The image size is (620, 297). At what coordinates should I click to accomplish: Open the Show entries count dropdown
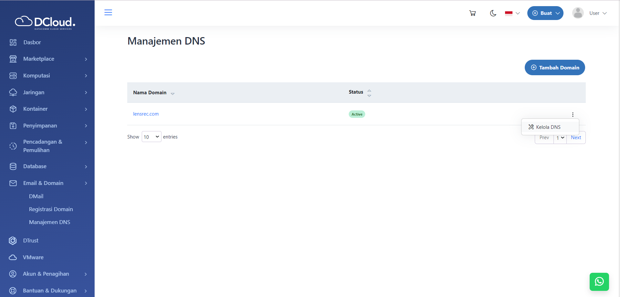(151, 137)
